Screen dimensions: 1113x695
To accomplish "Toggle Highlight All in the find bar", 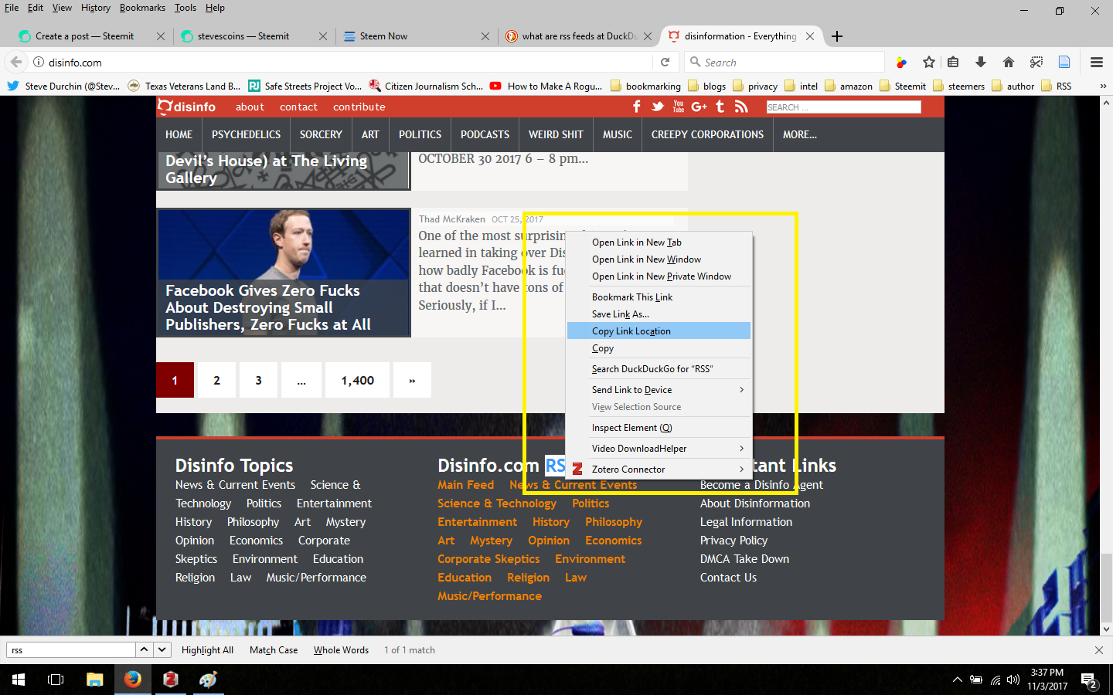I will pyautogui.click(x=207, y=650).
